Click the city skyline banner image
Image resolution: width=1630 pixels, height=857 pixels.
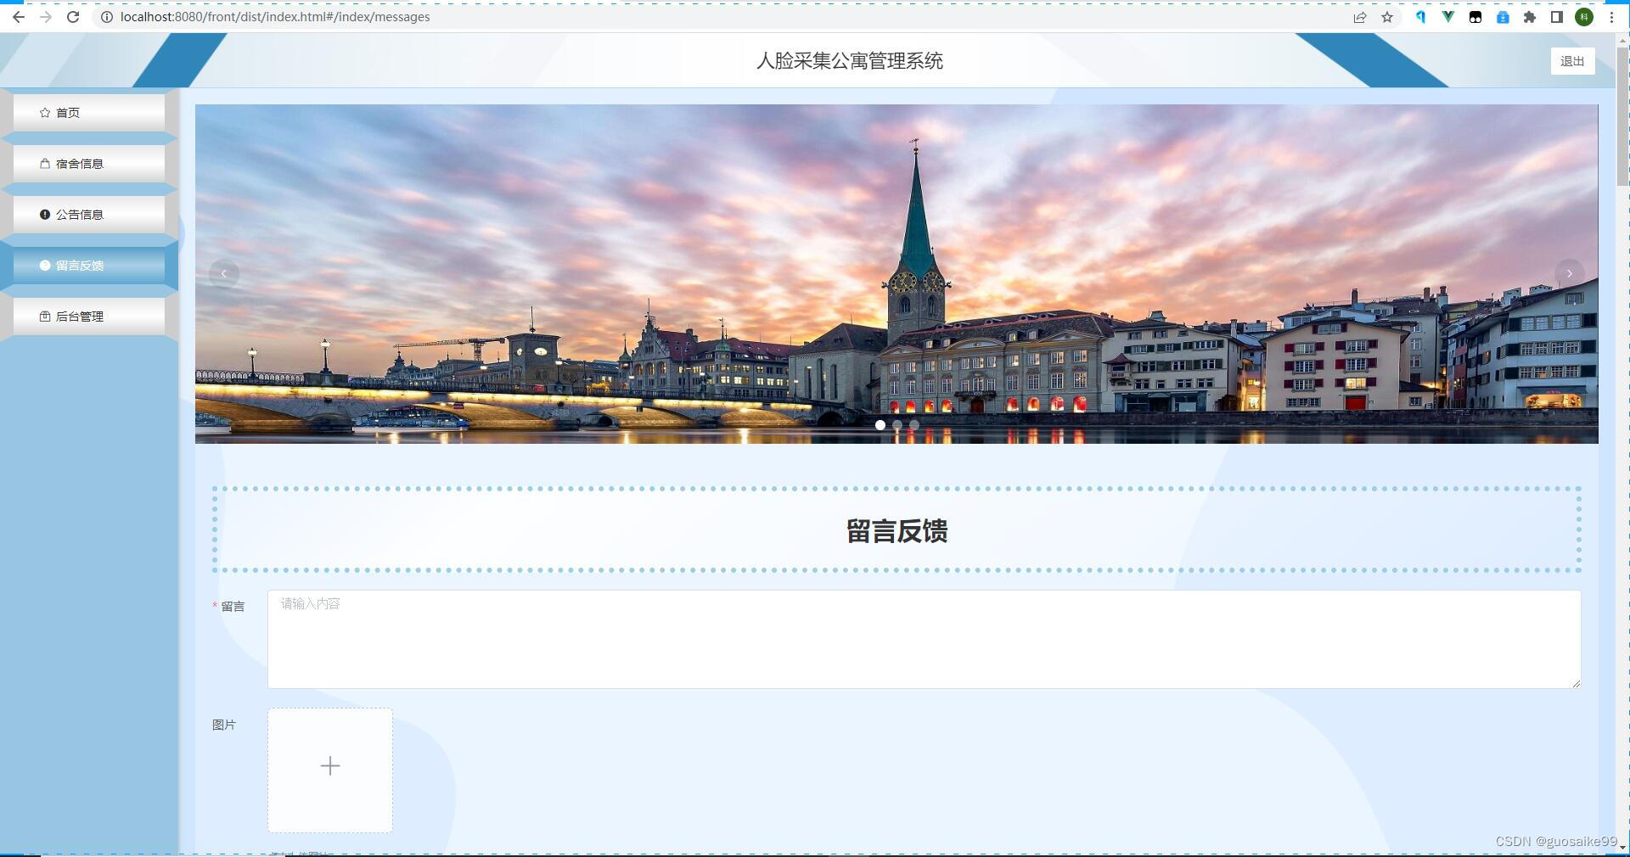(896, 273)
